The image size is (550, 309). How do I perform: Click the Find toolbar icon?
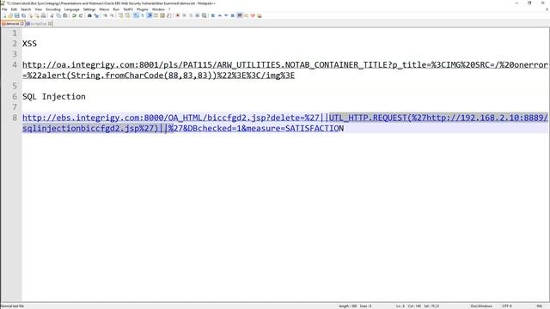click(x=89, y=15)
